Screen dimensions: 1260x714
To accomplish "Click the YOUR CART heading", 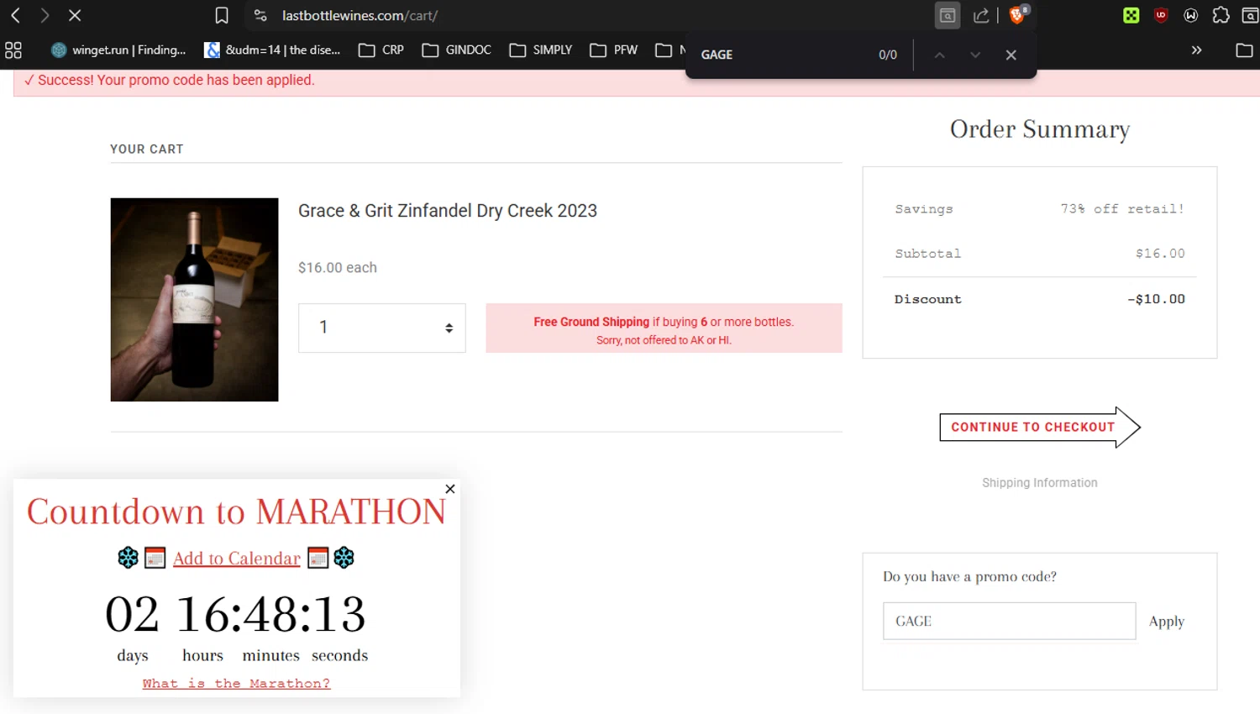I will [147, 150].
